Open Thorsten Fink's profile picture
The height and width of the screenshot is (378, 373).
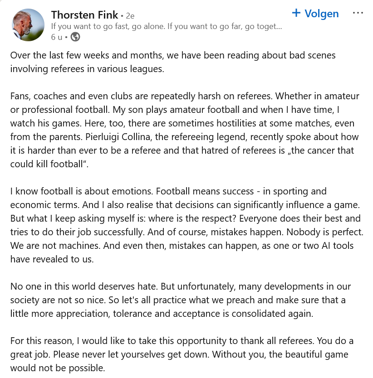click(x=28, y=25)
